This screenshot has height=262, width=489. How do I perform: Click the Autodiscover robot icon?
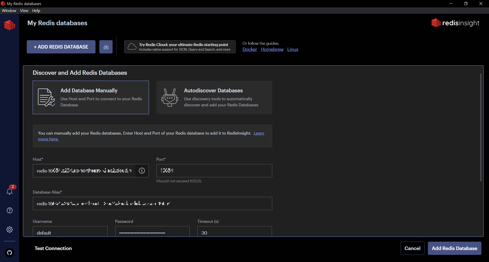(170, 97)
